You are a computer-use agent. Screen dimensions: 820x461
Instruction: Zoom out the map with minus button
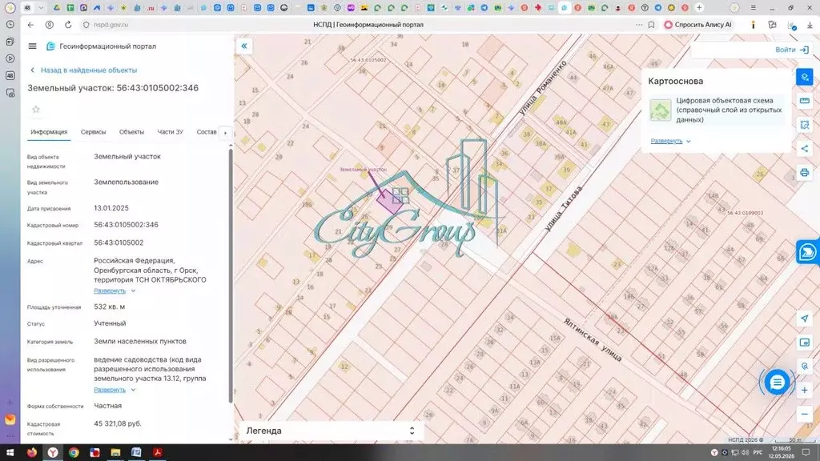(x=804, y=414)
